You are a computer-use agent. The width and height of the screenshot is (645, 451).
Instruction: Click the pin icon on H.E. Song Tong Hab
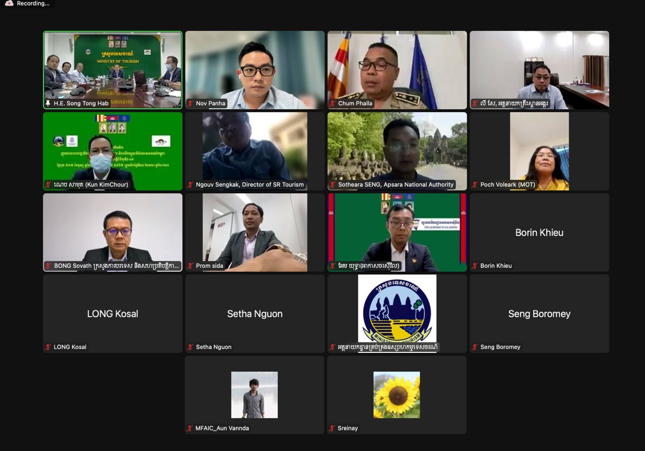click(48, 103)
